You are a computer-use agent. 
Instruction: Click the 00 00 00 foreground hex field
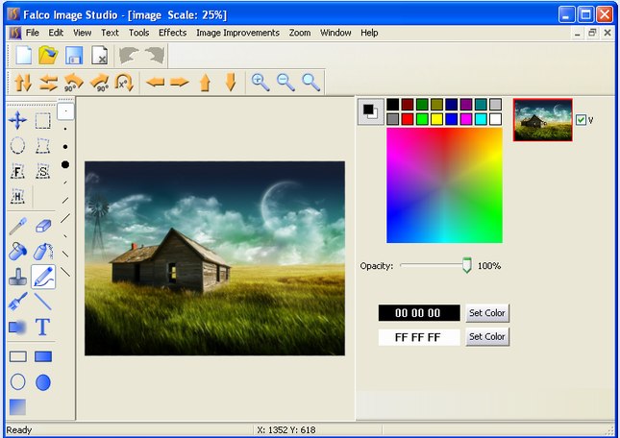pyautogui.click(x=419, y=313)
